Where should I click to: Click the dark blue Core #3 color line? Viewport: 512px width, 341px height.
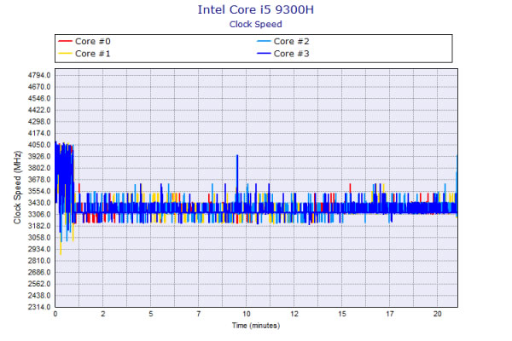[x=264, y=54]
